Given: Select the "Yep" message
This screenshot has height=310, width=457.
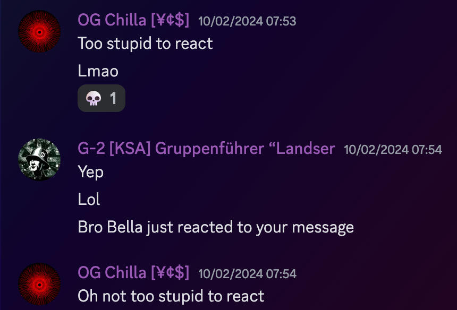Looking at the screenshot, I should tap(91, 173).
